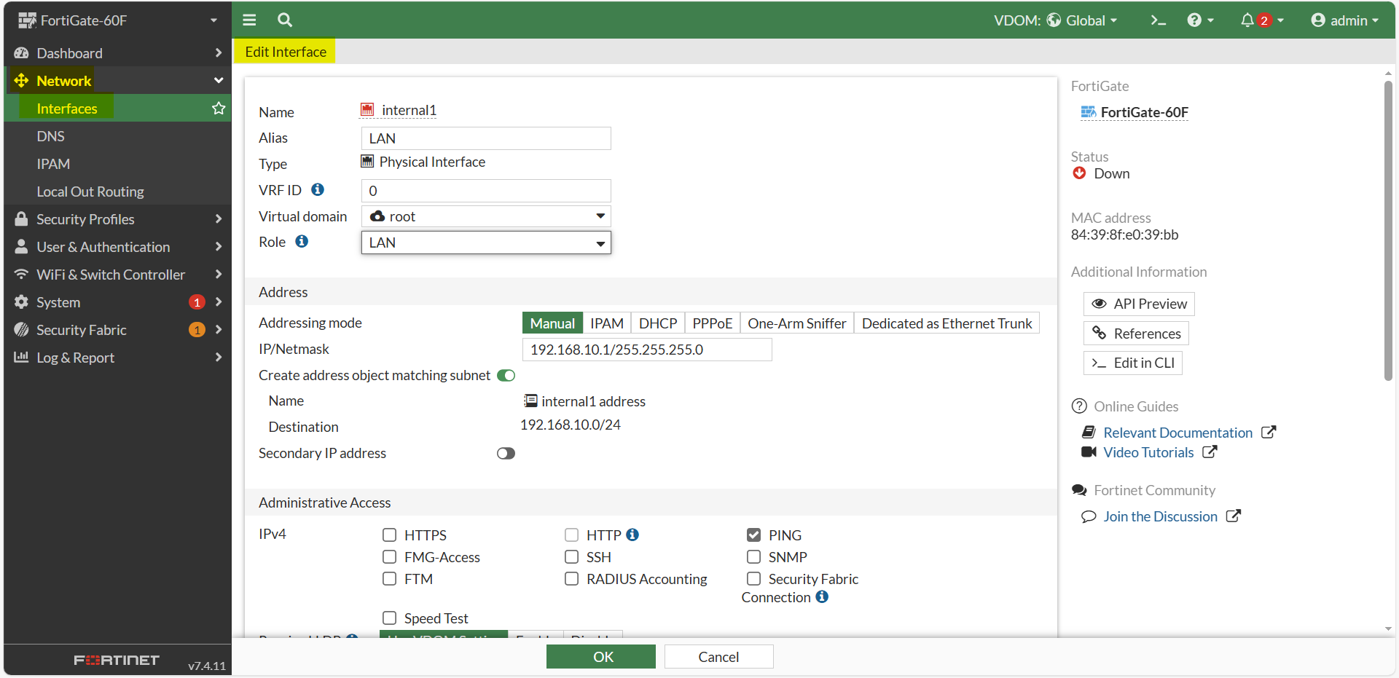Open the Role dropdown
1399x678 pixels.
486,243
